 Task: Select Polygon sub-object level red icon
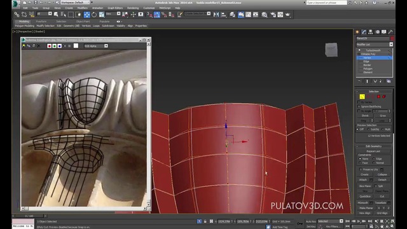(x=379, y=97)
